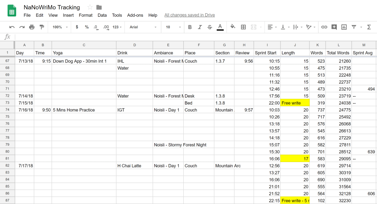Open the Arial font dropdown
Image resolution: width=377 pixels, height=204 pixels.
(x=143, y=27)
